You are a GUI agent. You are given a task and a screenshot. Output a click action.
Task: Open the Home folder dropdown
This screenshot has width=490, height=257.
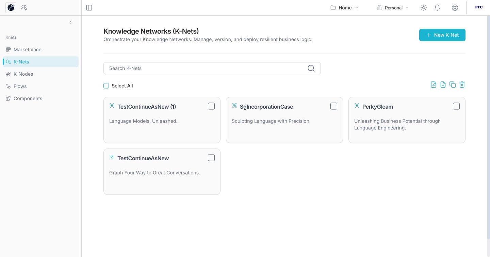(344, 7)
